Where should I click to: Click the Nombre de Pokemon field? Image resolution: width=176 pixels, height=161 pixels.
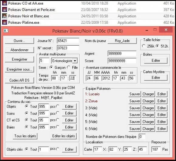(x=142, y=137)
